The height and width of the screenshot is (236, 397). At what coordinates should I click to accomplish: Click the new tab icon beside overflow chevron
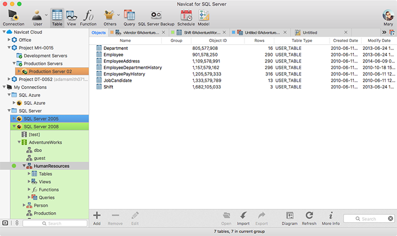click(x=392, y=32)
